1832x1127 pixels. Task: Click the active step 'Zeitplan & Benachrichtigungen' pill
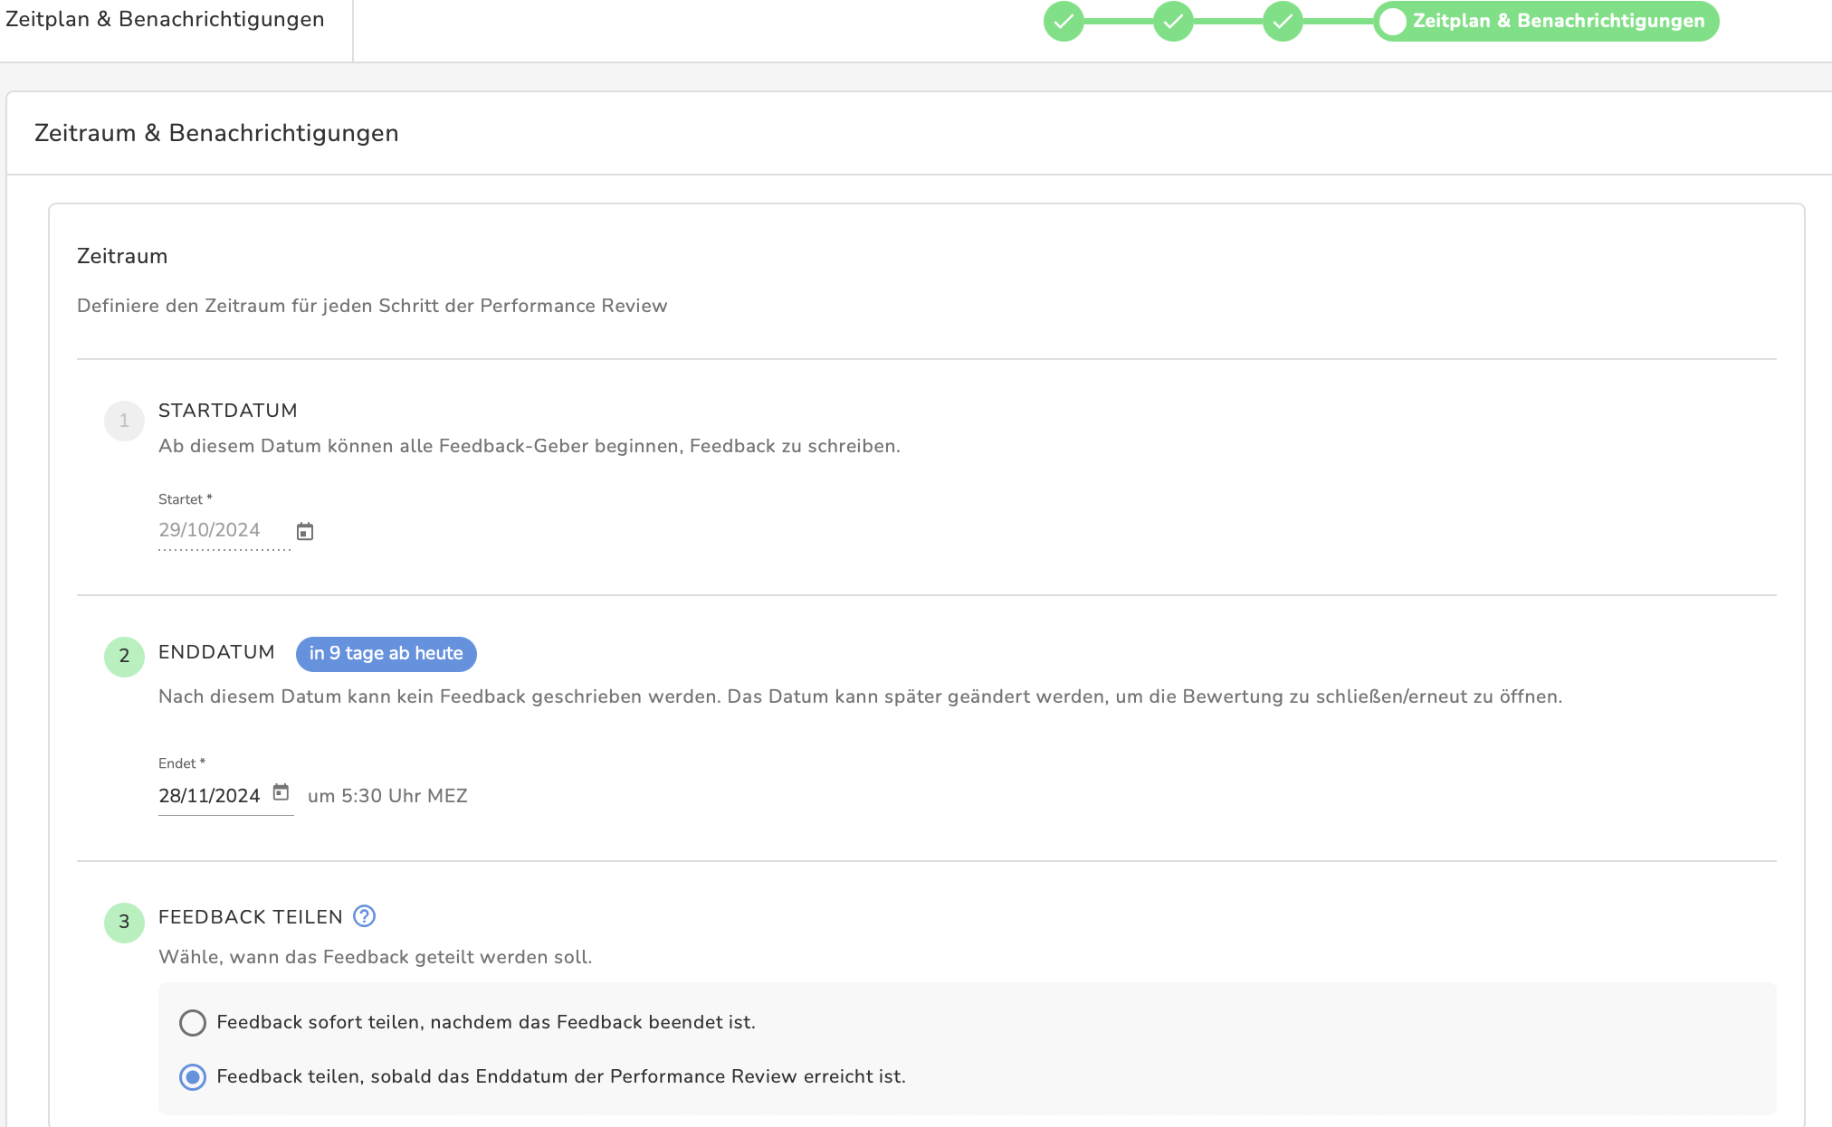pyautogui.click(x=1557, y=21)
